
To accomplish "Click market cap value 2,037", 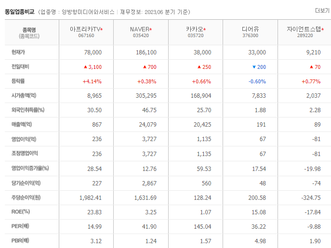I will 314,96.
